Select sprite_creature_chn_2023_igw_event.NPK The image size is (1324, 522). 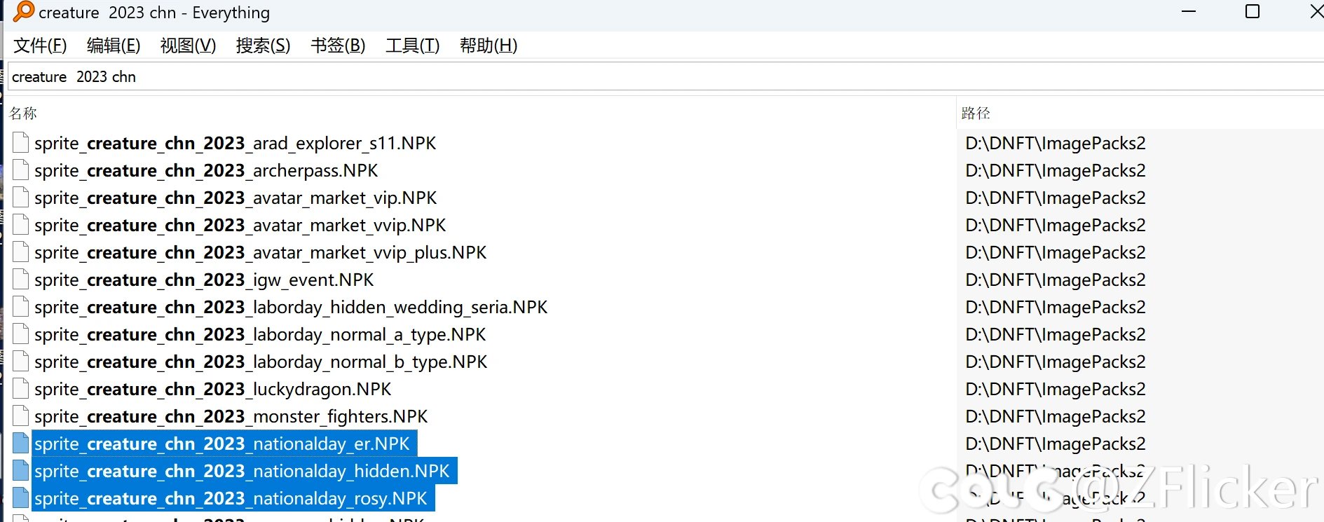coord(204,280)
